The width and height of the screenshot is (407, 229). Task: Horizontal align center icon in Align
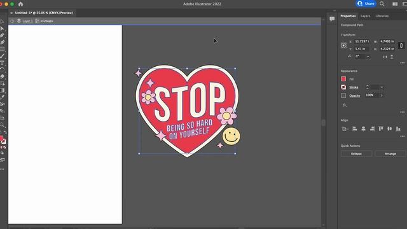pos(363,128)
